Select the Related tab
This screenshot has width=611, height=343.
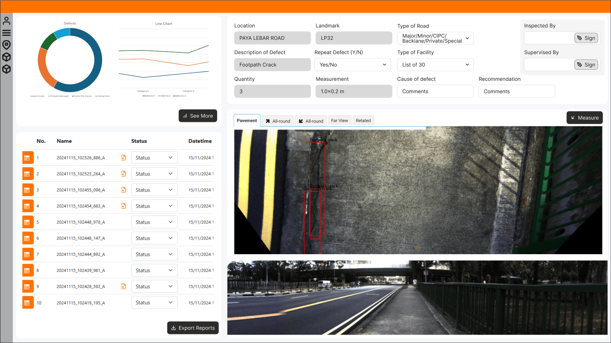pyautogui.click(x=363, y=121)
